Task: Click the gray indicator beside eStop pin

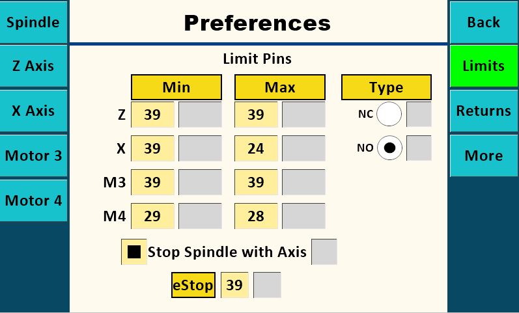Action: 267,285
